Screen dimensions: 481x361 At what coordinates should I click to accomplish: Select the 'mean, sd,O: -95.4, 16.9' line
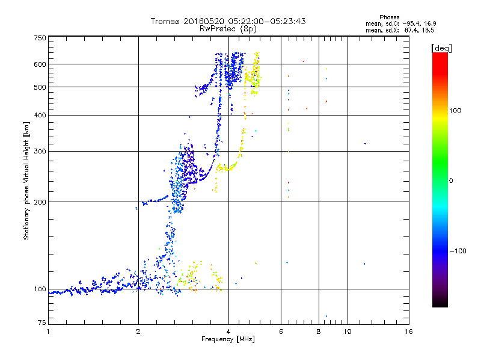400,23
